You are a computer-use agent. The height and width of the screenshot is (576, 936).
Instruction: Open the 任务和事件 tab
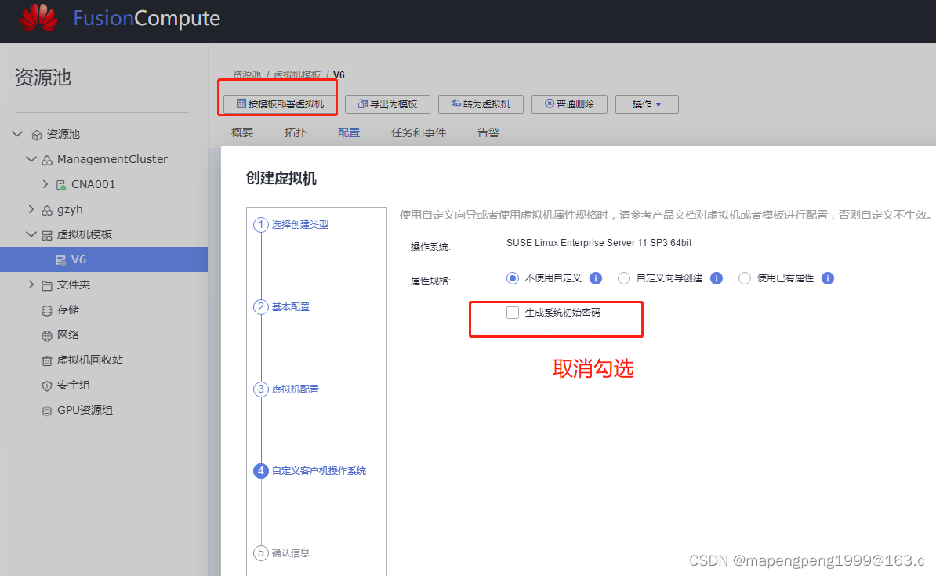click(x=419, y=132)
